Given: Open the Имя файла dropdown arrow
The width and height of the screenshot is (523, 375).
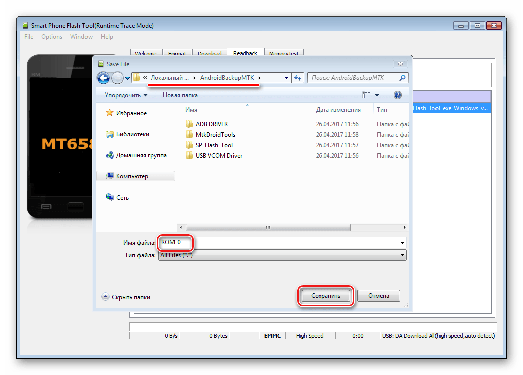Looking at the screenshot, I should [403, 243].
